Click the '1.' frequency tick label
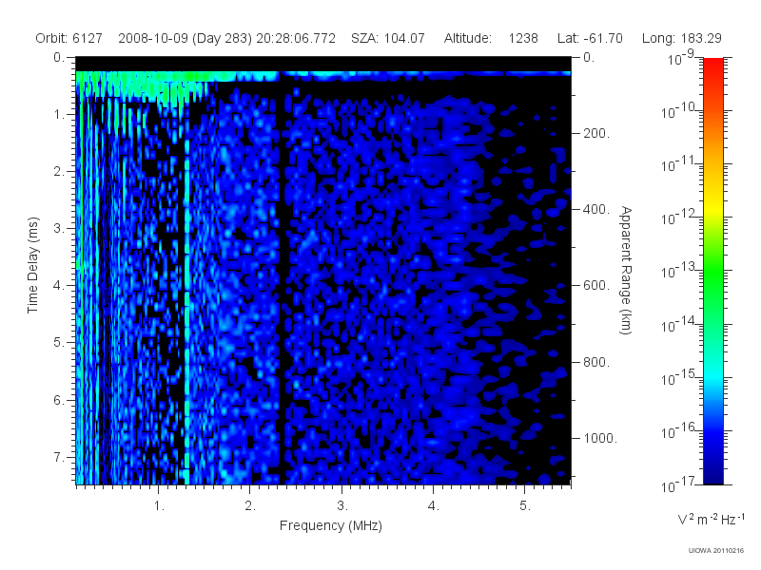 point(159,506)
